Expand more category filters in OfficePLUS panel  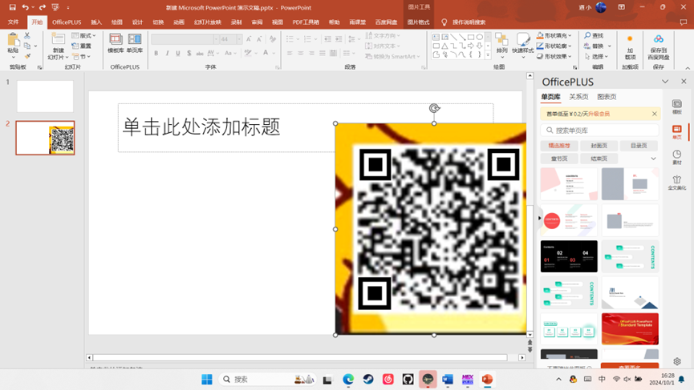tap(653, 159)
